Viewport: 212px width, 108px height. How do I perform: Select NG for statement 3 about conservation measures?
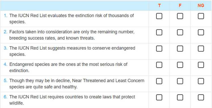201,49
